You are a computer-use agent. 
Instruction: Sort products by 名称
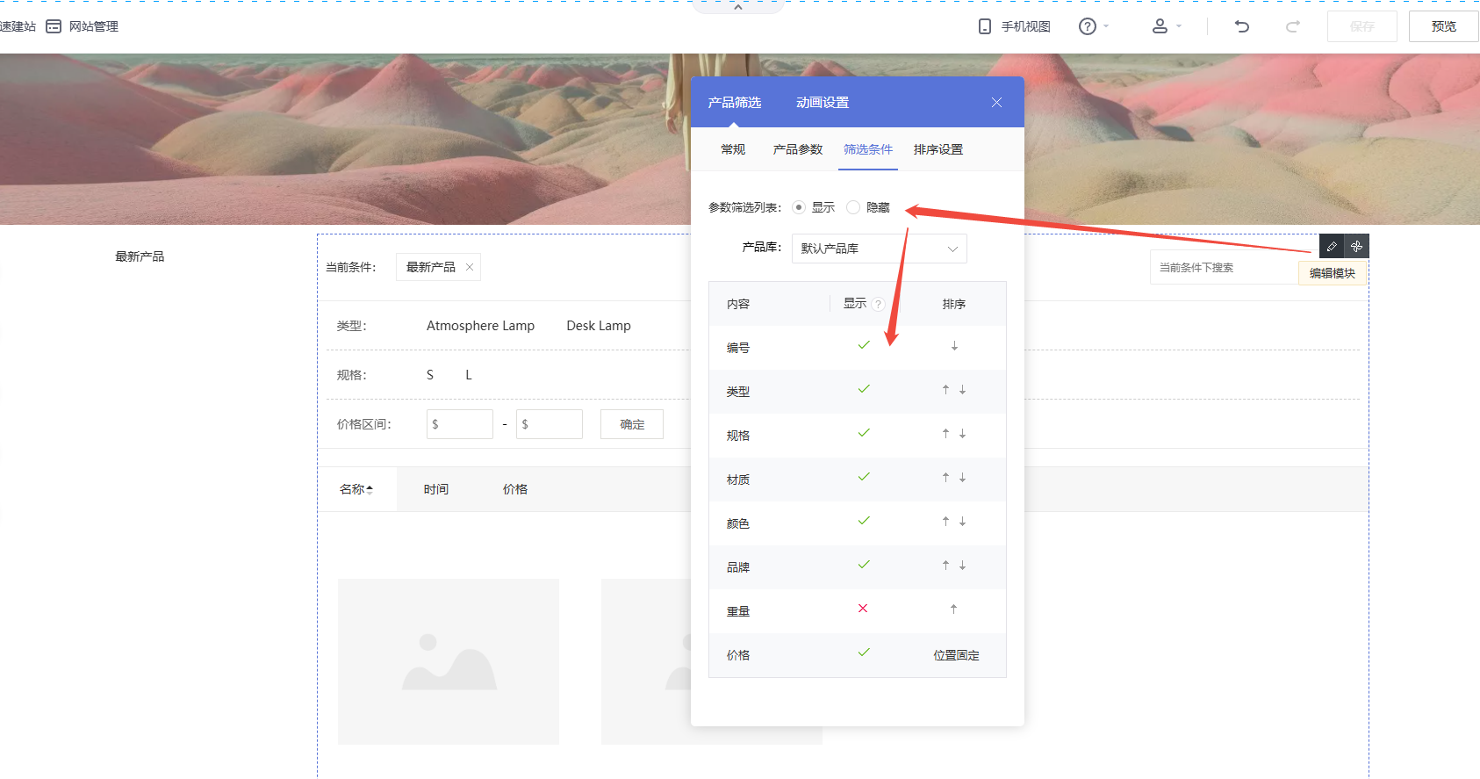click(x=356, y=489)
